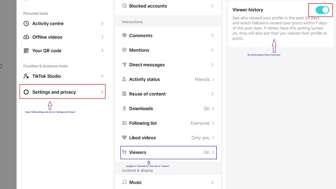Screen dimensions: 336x189
Task: Click the Music note icon
Action: pyautogui.click(x=124, y=182)
